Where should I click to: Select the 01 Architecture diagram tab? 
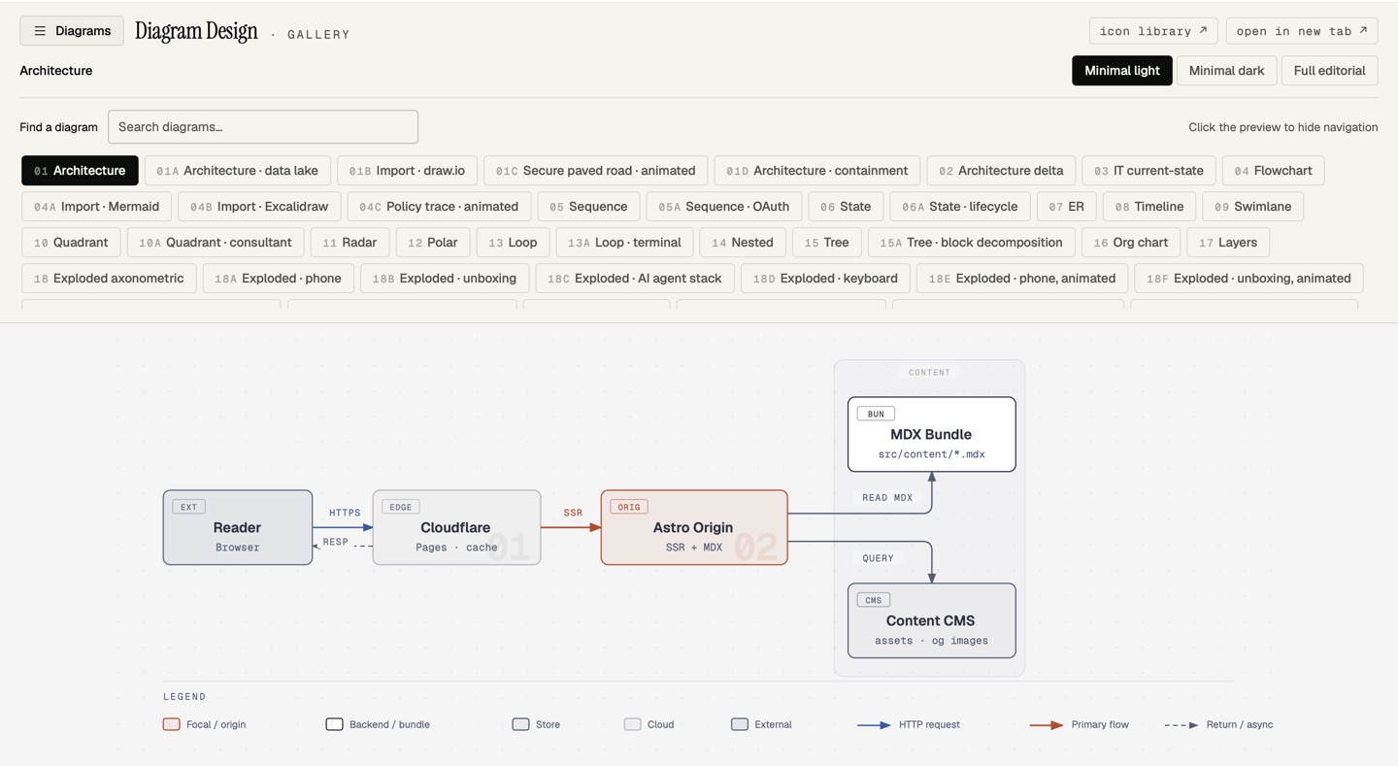coord(80,171)
